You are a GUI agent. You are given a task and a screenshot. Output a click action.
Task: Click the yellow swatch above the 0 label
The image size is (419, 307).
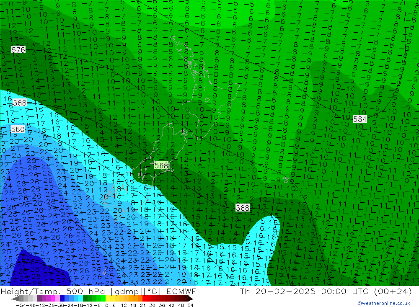108,299
